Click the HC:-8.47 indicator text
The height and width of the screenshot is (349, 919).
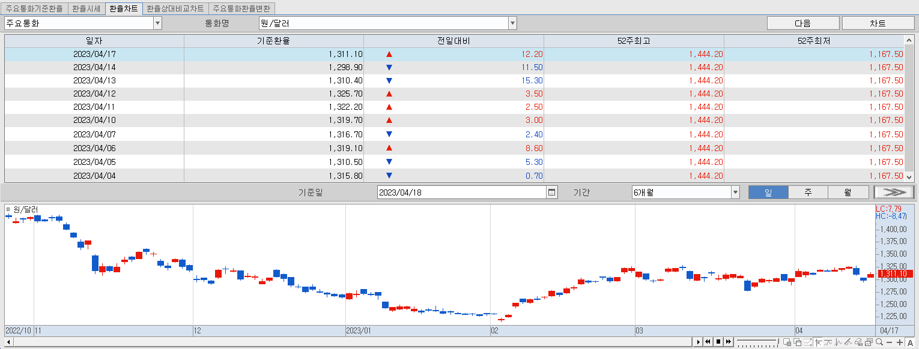pyautogui.click(x=891, y=216)
